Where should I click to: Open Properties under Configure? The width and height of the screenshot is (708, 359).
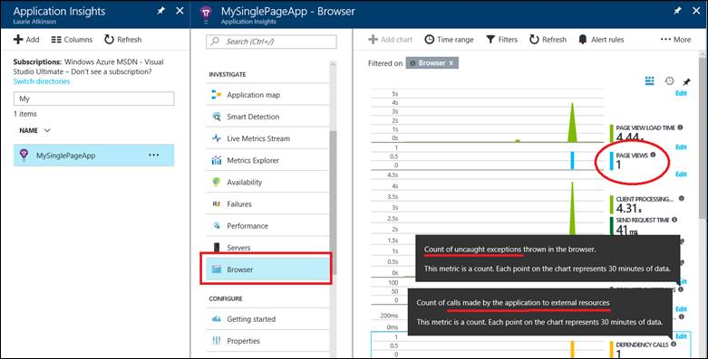pyautogui.click(x=267, y=341)
